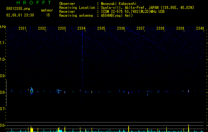The width and height of the screenshot is (208, 132).
Task: Click the 2339 time marker
Action: [x=180, y=28]
